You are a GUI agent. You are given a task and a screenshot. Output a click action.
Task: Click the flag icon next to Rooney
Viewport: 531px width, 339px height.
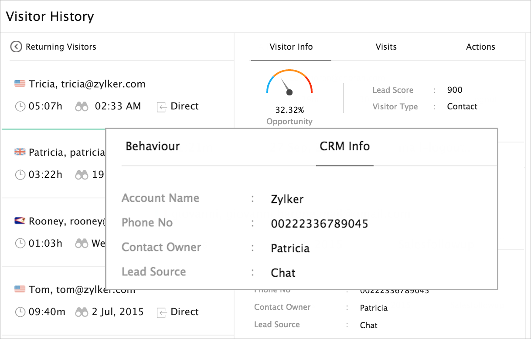[x=20, y=221]
